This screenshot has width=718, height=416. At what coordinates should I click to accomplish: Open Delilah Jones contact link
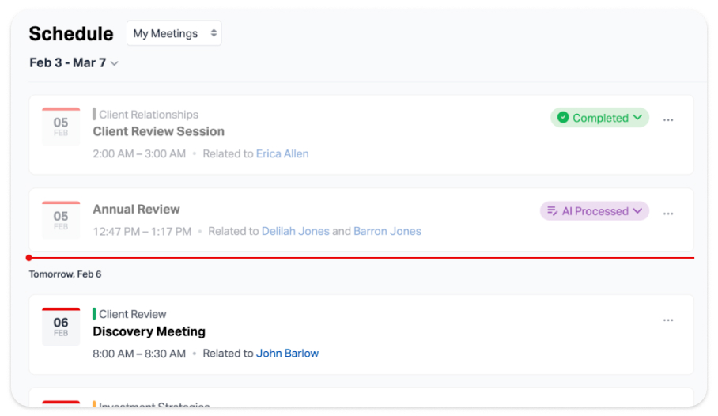click(296, 231)
